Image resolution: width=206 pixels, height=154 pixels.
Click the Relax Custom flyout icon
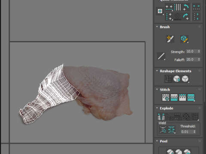(185, 79)
